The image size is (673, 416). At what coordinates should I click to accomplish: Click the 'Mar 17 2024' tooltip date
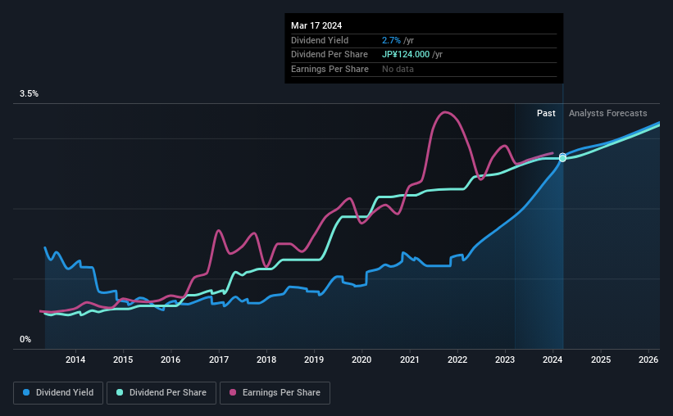coord(316,25)
